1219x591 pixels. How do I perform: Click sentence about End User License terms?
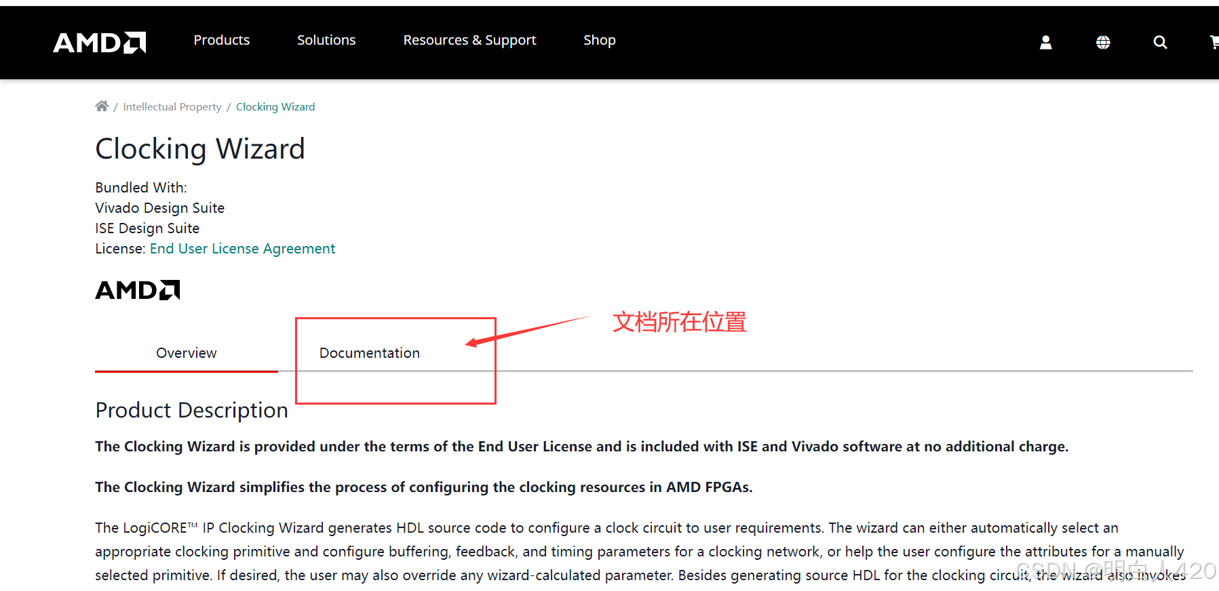(x=582, y=447)
